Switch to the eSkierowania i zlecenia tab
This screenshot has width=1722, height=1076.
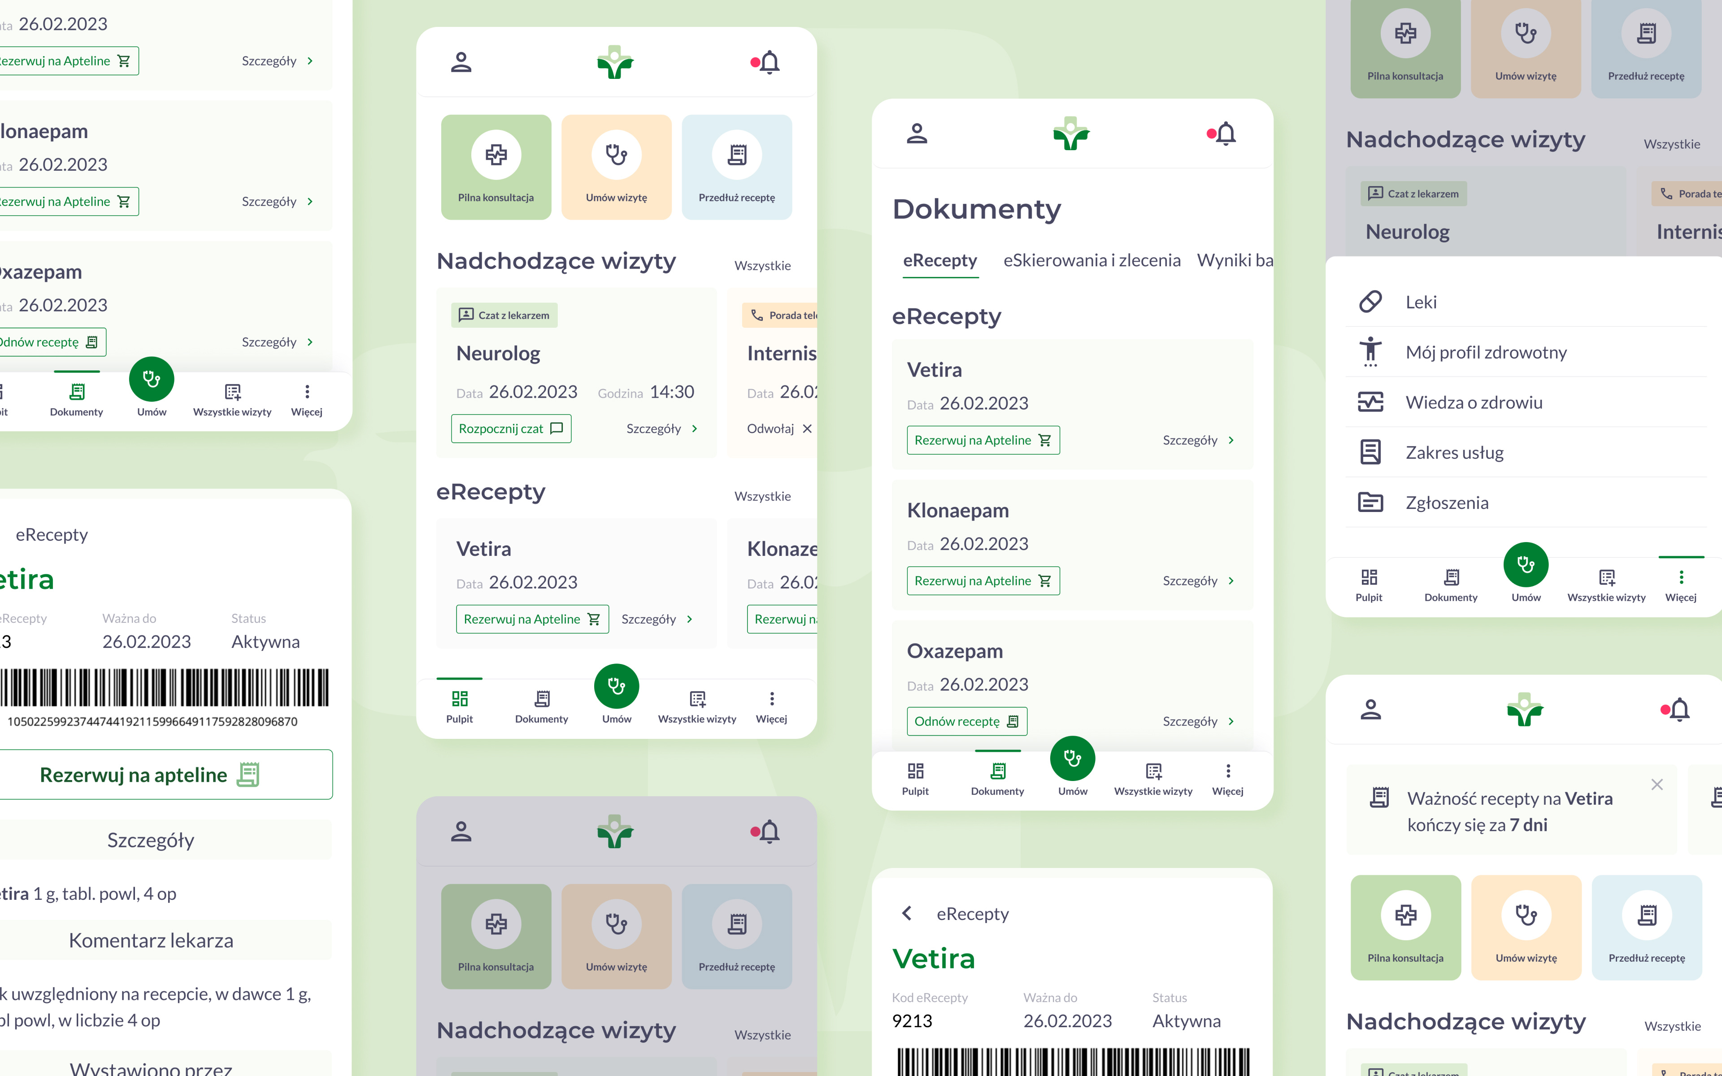tap(1091, 260)
